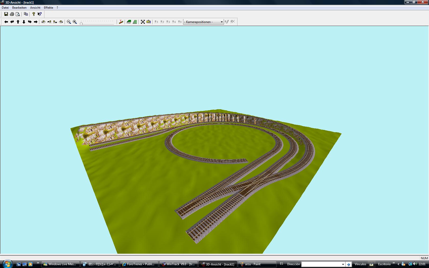Click the yellow camera snapshot icon
Screen dimensions: 429x268
pyautogui.click(x=149, y=22)
